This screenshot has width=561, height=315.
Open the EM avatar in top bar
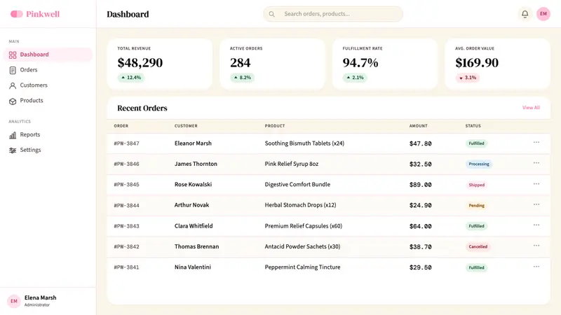click(543, 14)
